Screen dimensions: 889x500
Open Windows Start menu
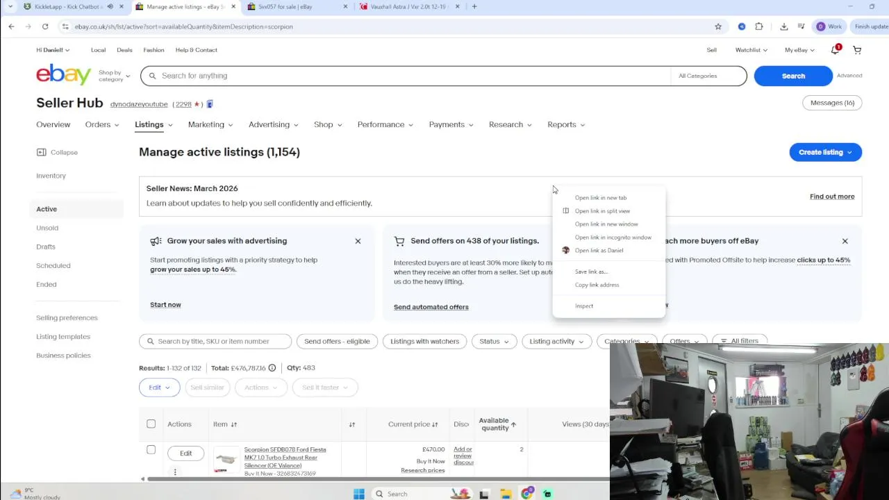[359, 494]
